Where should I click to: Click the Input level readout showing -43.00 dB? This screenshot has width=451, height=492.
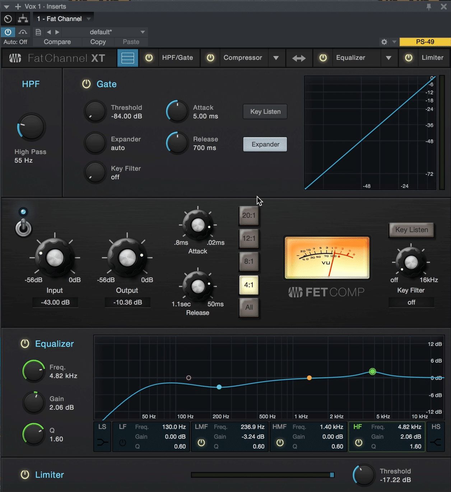(55, 302)
